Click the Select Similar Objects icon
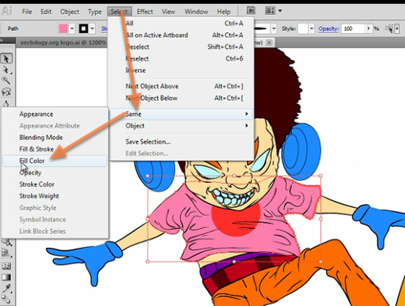This screenshot has height=306, width=405. [389, 29]
